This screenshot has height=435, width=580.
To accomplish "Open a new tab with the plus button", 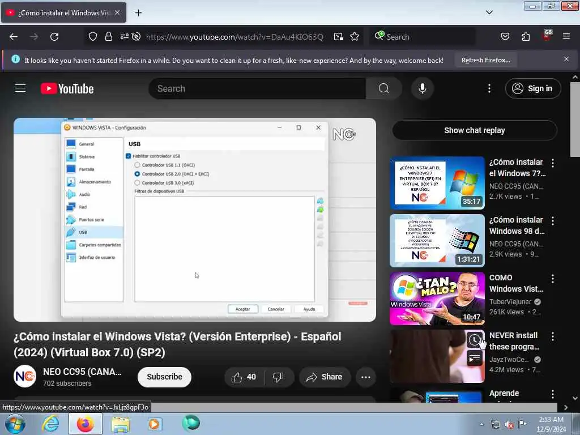I will pyautogui.click(x=138, y=13).
